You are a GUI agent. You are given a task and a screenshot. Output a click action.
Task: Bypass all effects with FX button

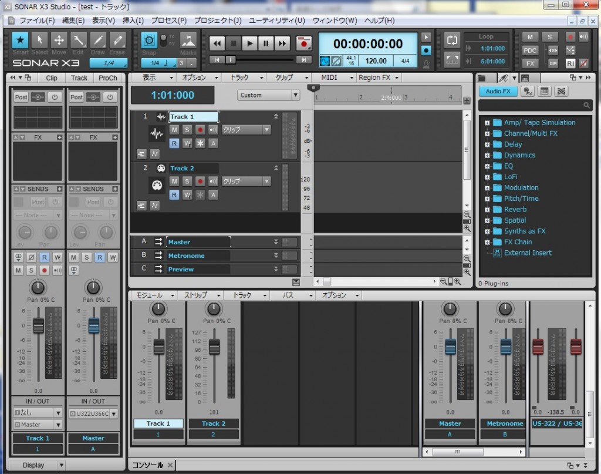[x=530, y=63]
